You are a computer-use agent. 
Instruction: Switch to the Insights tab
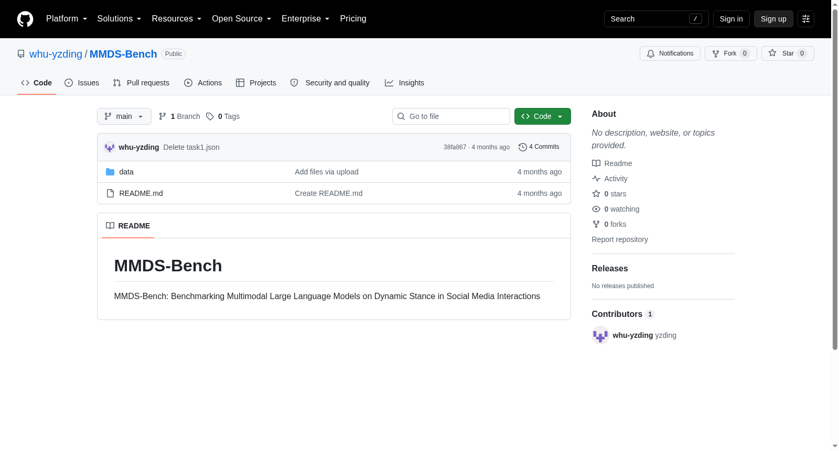pyautogui.click(x=404, y=83)
